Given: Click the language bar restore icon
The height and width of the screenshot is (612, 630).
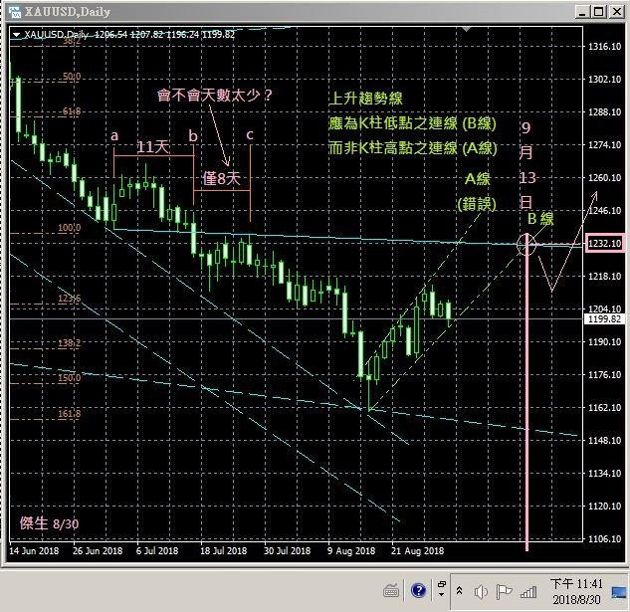Looking at the screenshot, I should tap(439, 586).
